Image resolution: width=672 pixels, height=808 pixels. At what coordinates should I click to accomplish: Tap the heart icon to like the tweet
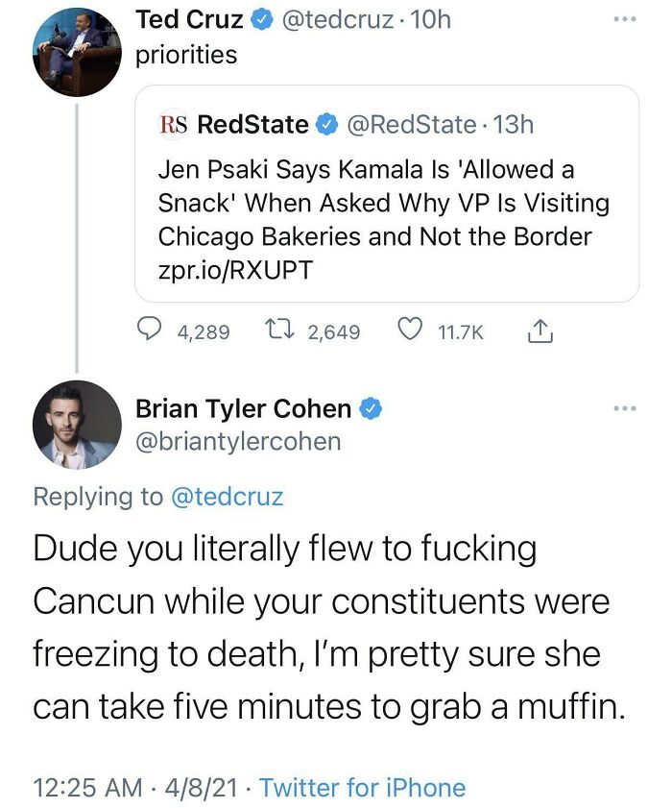[409, 331]
